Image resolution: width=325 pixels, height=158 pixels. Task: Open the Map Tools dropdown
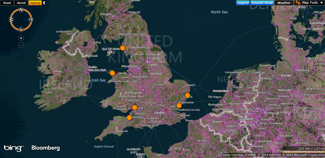tap(312, 3)
